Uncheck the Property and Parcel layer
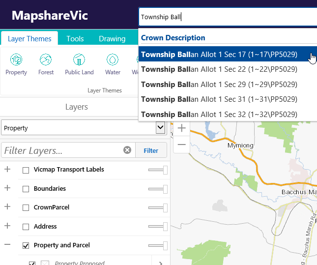This screenshot has height=265, width=317. 26,246
